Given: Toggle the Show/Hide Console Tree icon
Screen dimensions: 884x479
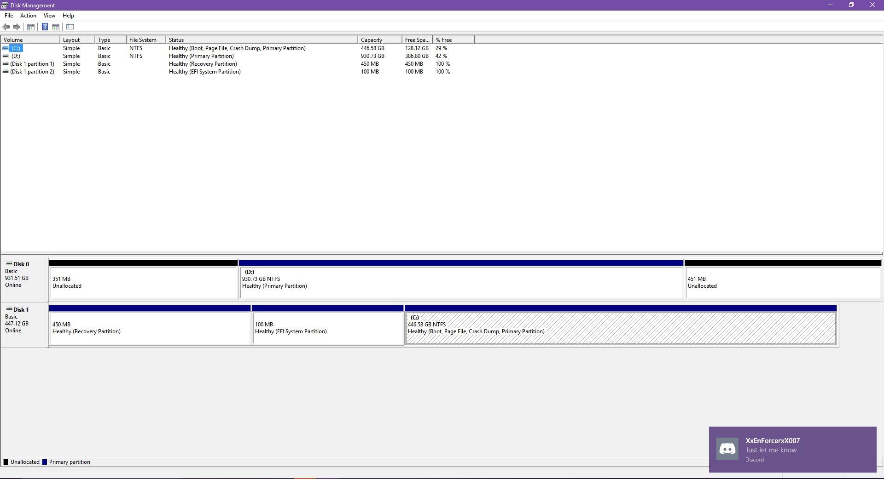Looking at the screenshot, I should 31,27.
